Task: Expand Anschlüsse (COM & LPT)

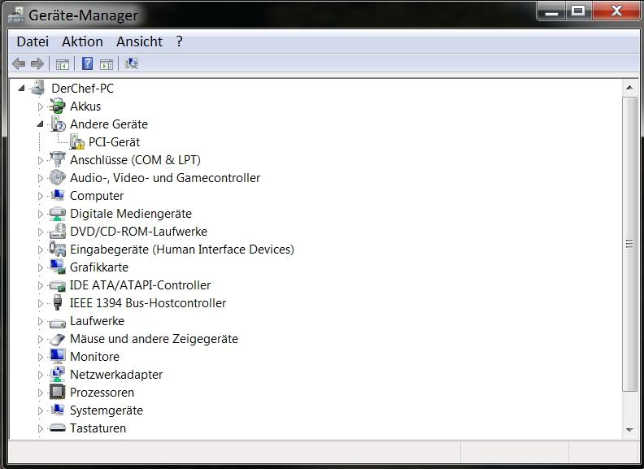Action: (x=40, y=160)
